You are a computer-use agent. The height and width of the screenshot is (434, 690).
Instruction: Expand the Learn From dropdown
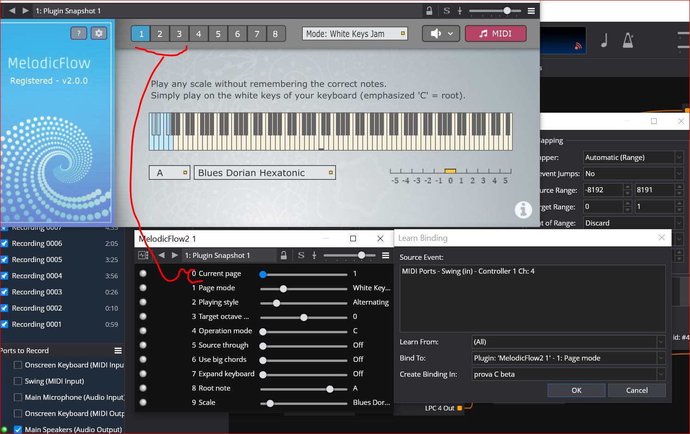click(x=569, y=342)
